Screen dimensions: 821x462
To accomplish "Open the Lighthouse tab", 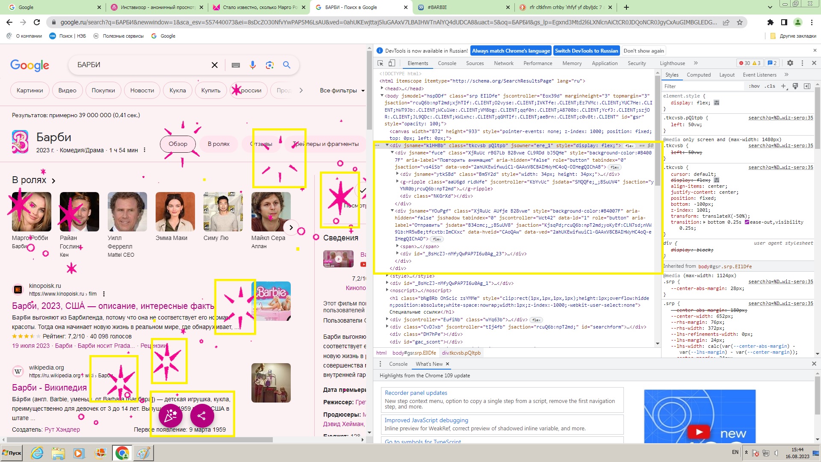I will [x=672, y=63].
